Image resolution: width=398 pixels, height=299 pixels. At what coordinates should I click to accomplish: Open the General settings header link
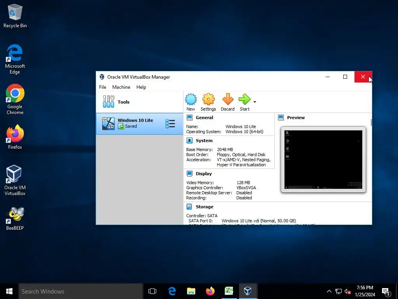tap(204, 118)
